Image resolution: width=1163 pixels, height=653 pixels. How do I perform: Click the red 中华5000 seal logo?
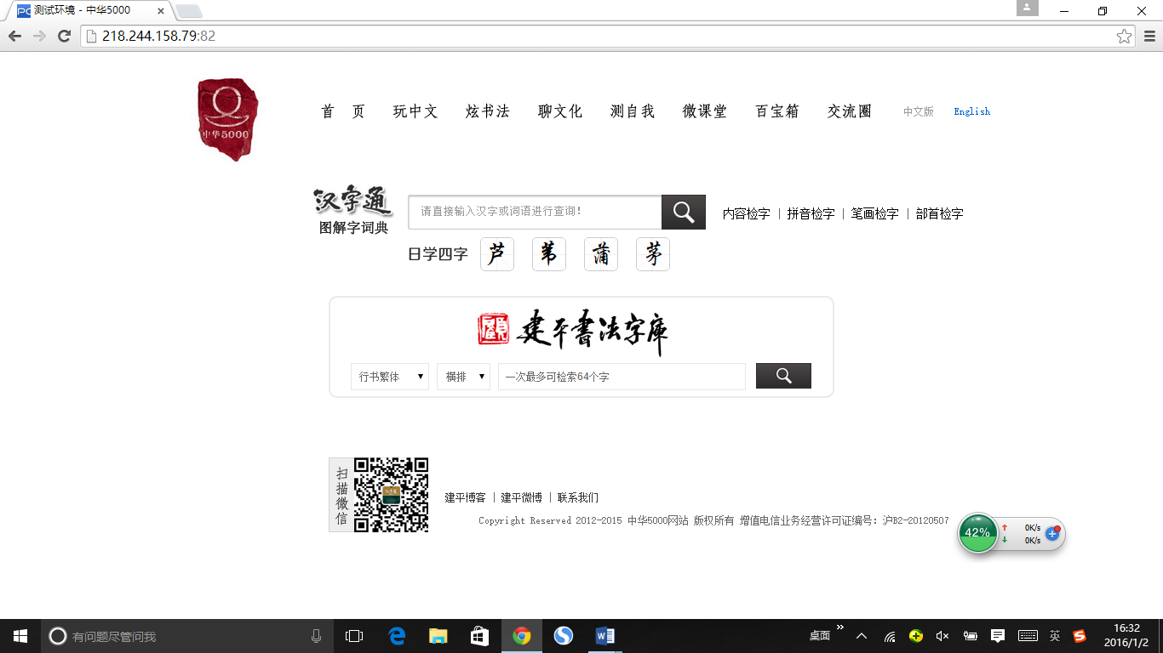(226, 119)
